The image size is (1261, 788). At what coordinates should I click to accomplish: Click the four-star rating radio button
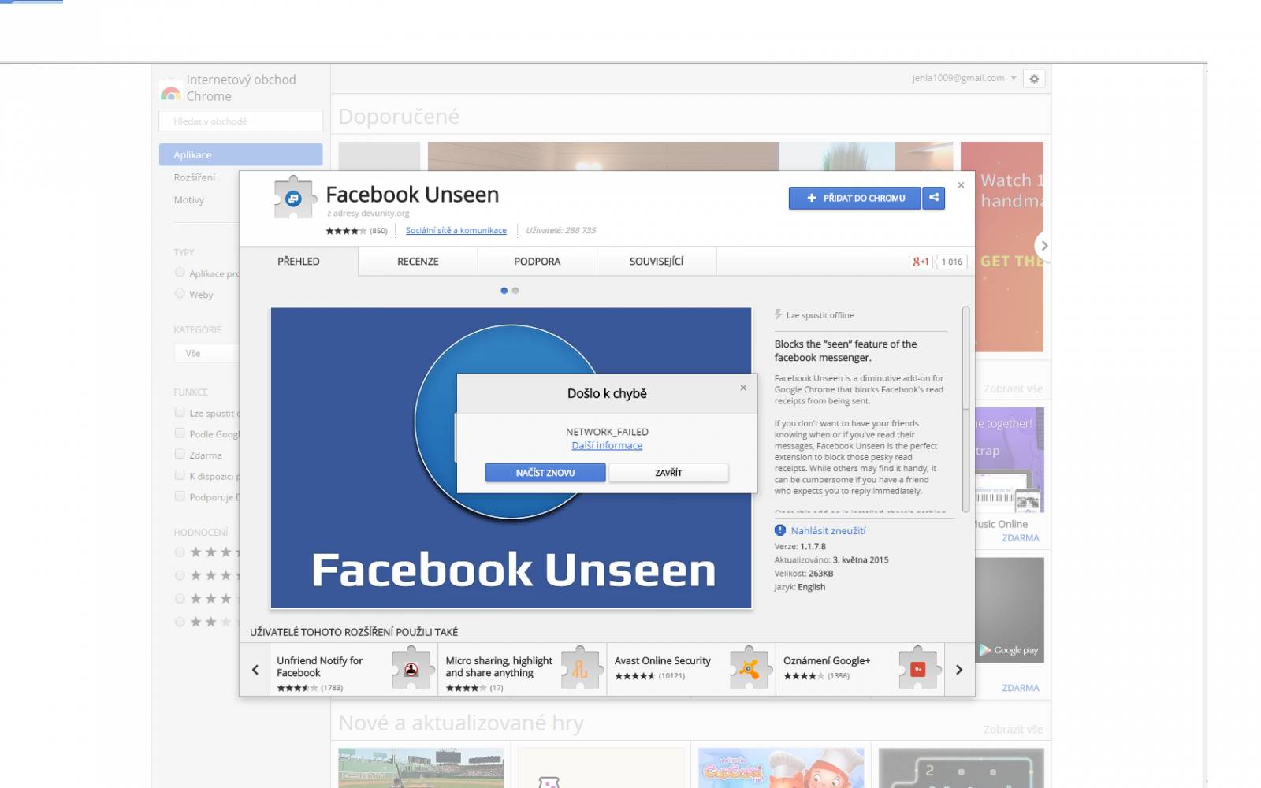pos(180,575)
